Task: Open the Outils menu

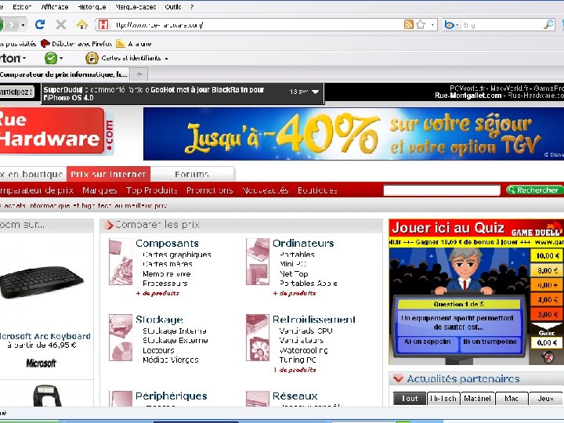Action: [173, 7]
